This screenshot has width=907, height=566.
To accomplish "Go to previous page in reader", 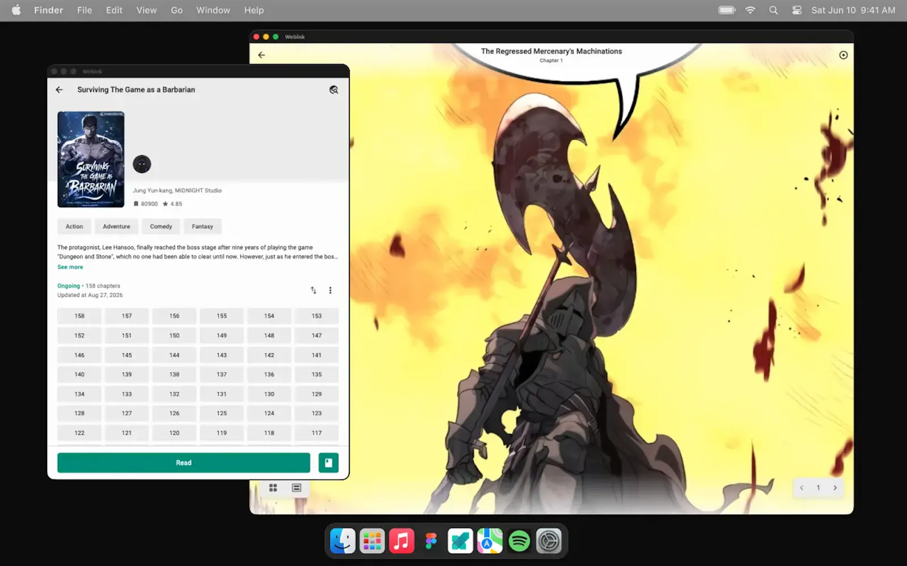I will pyautogui.click(x=802, y=488).
